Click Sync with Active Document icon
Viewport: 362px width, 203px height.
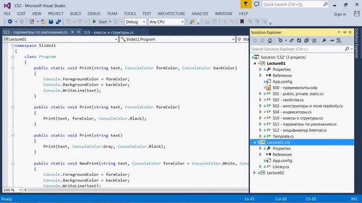tap(292, 41)
